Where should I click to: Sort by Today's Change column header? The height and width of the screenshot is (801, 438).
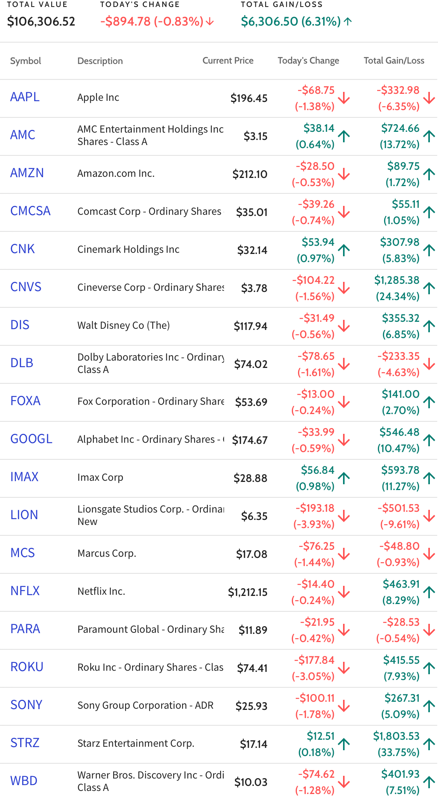coord(308,60)
